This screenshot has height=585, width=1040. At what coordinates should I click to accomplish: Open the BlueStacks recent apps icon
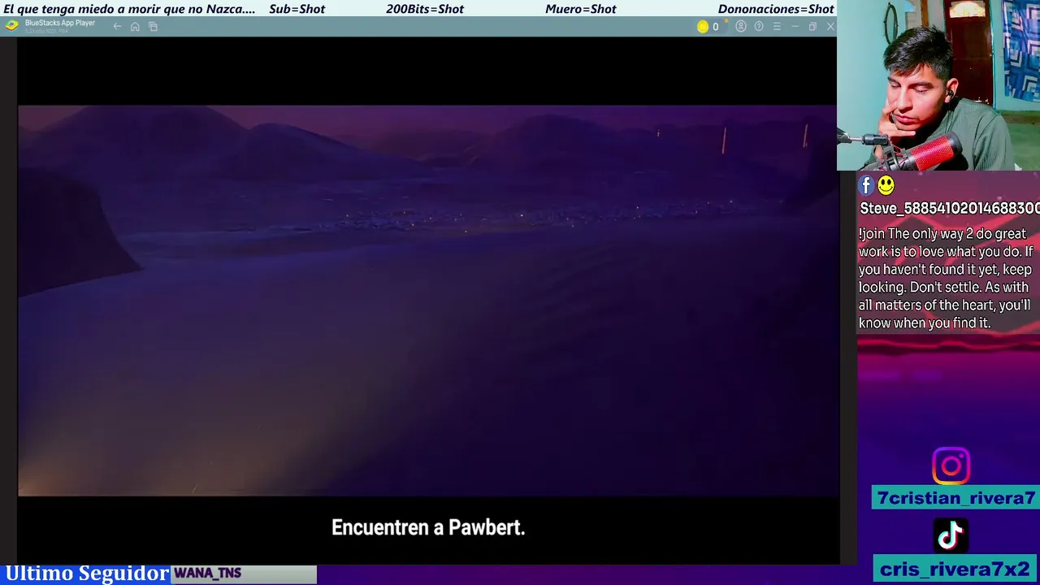point(153,27)
